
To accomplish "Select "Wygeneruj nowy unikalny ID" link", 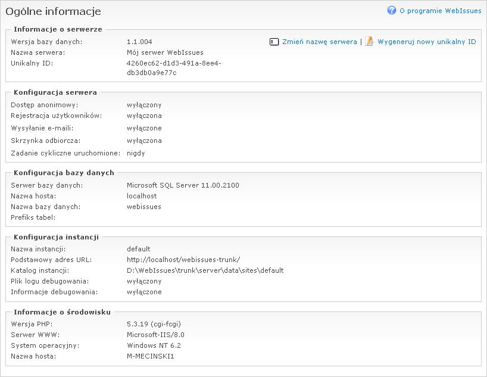I will point(426,42).
